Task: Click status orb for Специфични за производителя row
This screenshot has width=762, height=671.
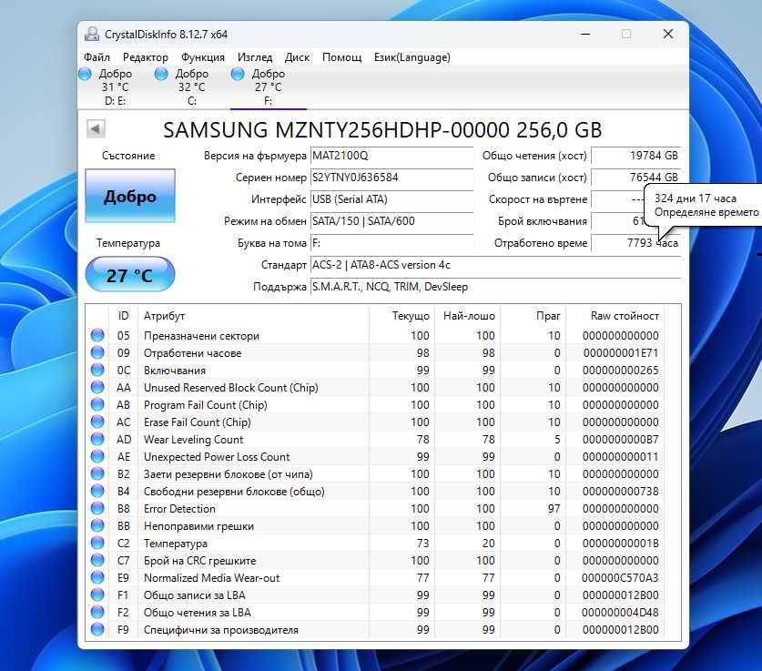Action: pyautogui.click(x=97, y=630)
